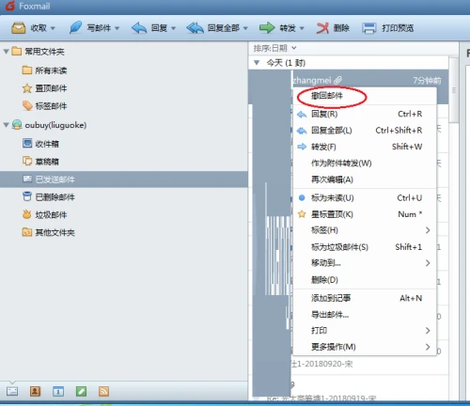
Task: Open the 回复 dropdown arrow
Action: pos(173,28)
